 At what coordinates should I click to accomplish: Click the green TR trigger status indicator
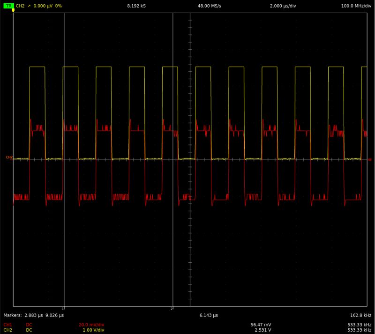8,7
